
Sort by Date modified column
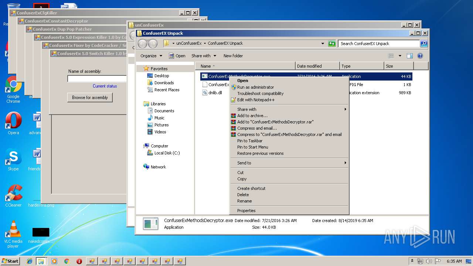pos(317,66)
